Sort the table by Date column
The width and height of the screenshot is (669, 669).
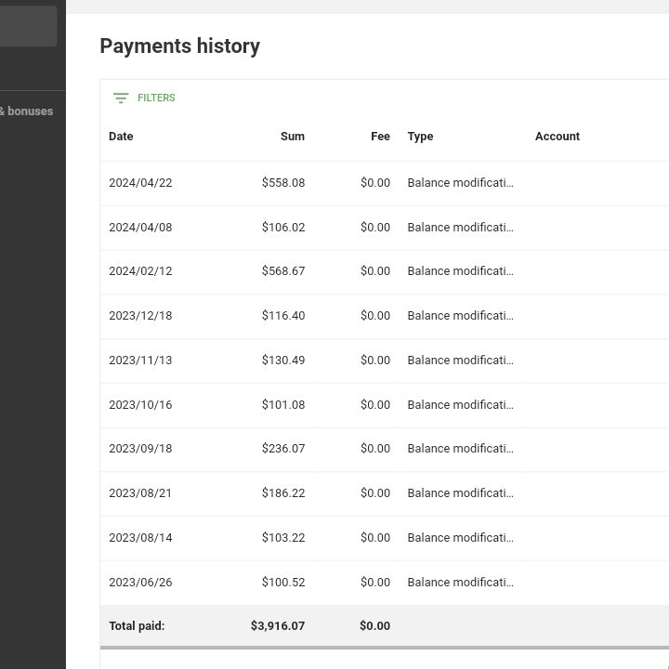(x=121, y=137)
